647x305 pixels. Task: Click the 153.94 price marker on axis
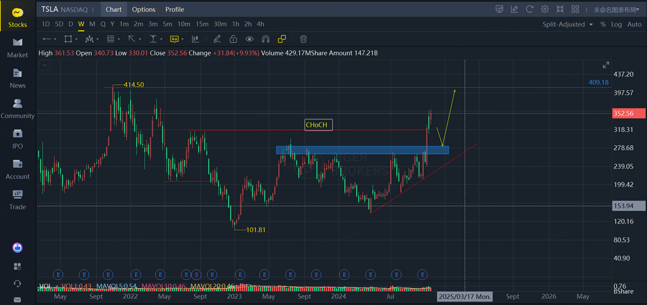[629, 206]
